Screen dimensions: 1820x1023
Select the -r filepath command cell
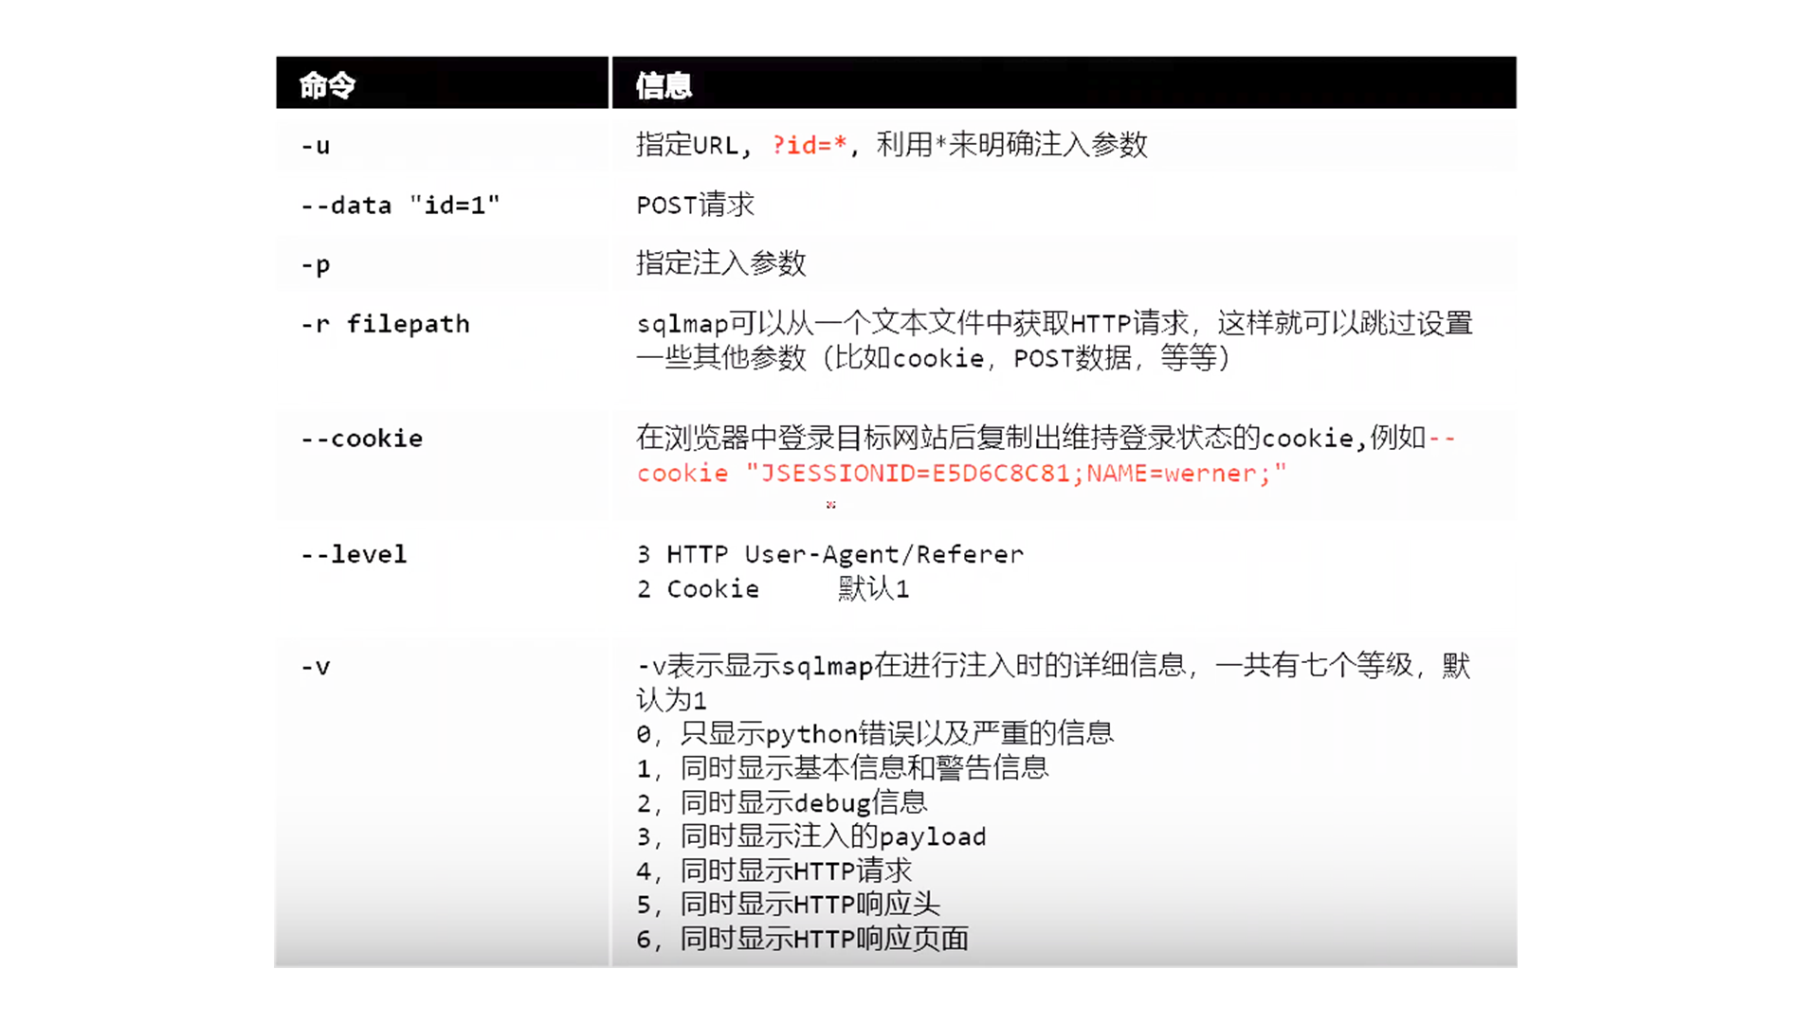click(442, 350)
